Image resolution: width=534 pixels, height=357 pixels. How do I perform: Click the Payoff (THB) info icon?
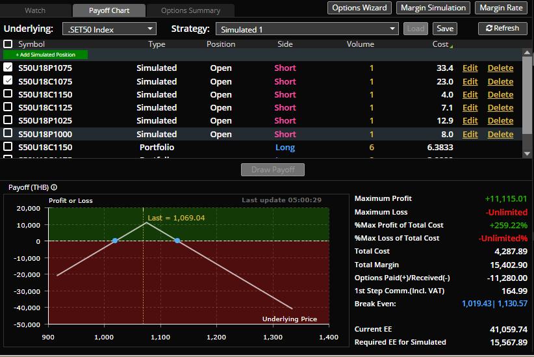pyautogui.click(x=54, y=187)
